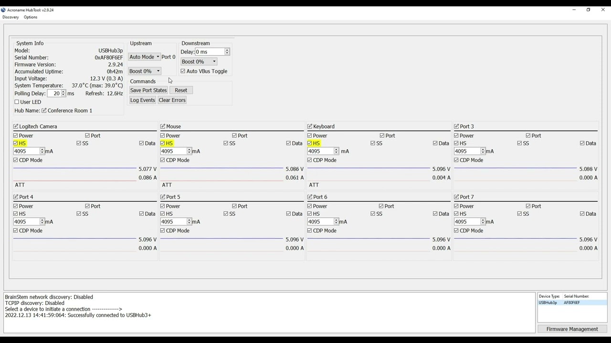Click the Port 3 current limit field
The height and width of the screenshot is (343, 611).
click(x=467, y=151)
